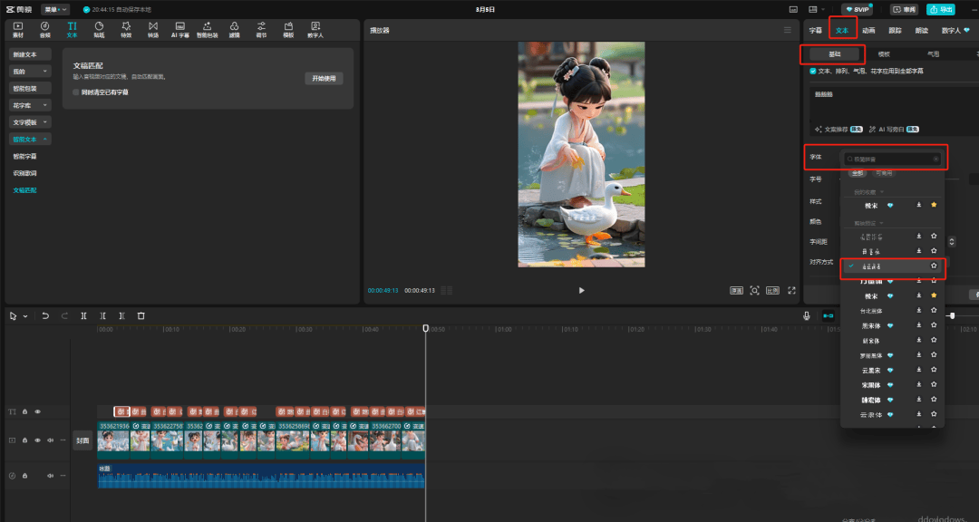Screen dimensions: 979x522
Task: Click the delete trash icon in timeline toolbar
Action: (141, 315)
